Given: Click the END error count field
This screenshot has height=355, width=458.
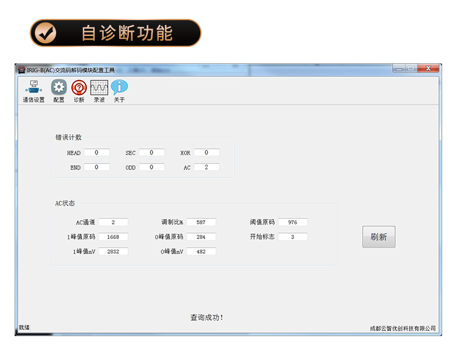Looking at the screenshot, I should click(x=96, y=167).
